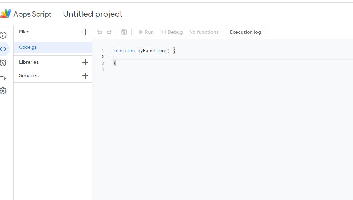The width and height of the screenshot is (353, 200).
Task: Open Project Settings gear icon
Action: [x=3, y=91]
